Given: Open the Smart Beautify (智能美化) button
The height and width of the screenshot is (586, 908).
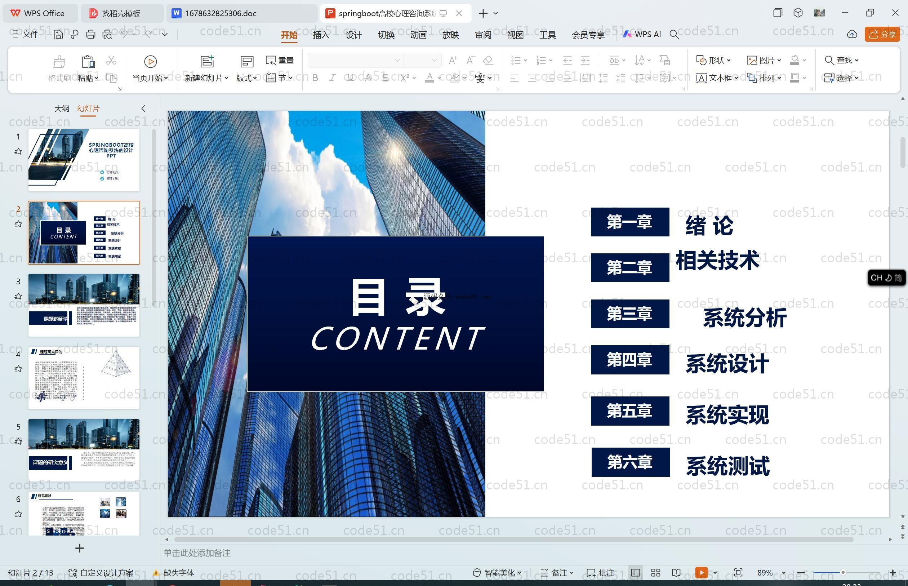Looking at the screenshot, I should 497,573.
